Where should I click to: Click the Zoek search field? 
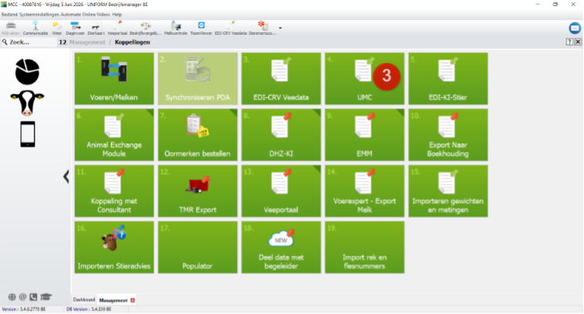[29, 42]
